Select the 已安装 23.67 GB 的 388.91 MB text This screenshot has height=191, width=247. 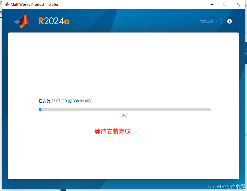coord(65,101)
